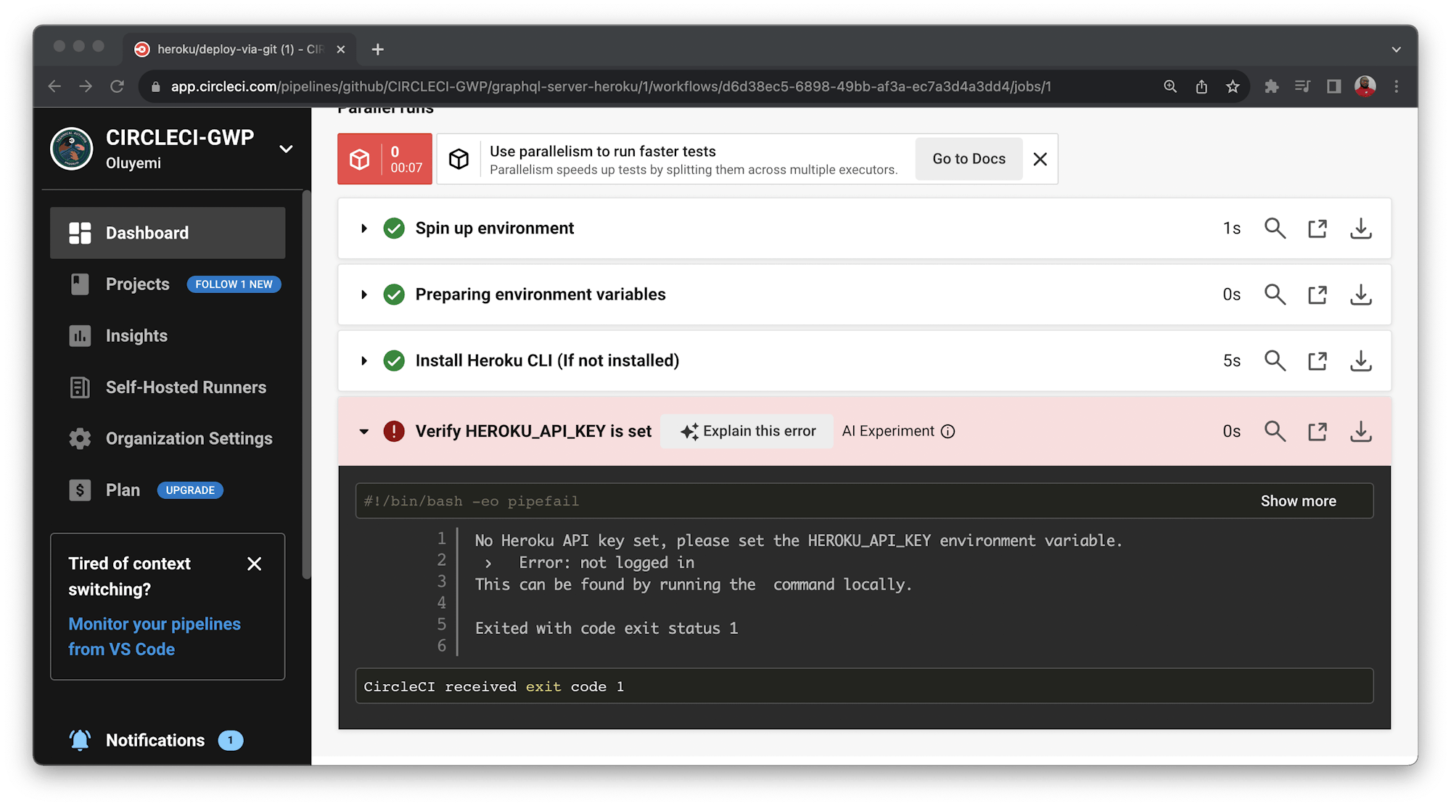Collapse Verify HEROKU_API_KEY is set step
Viewport: 1451px width, 806px height.
(x=364, y=432)
